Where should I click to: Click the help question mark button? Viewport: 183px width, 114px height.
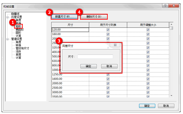pos(165,6)
